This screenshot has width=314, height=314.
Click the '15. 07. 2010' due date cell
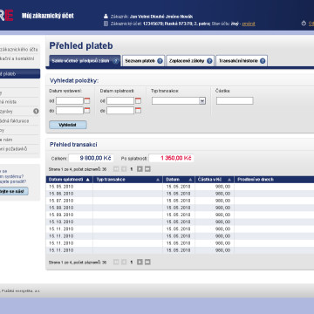click(x=61, y=201)
